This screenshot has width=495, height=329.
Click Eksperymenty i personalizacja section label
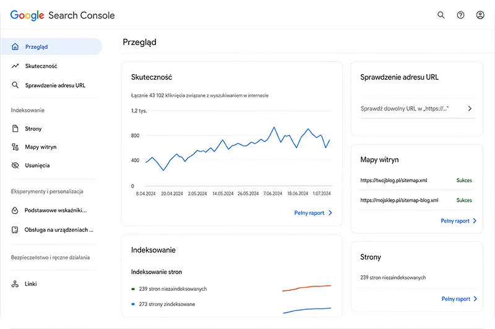click(47, 191)
